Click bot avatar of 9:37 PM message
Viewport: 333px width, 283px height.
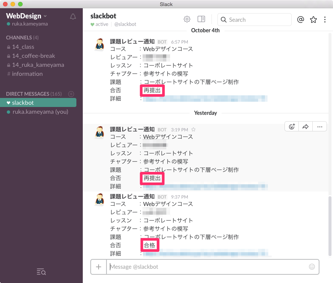click(x=99, y=200)
